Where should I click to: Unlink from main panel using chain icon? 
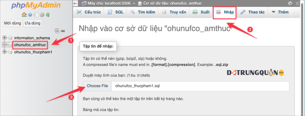[63, 31]
